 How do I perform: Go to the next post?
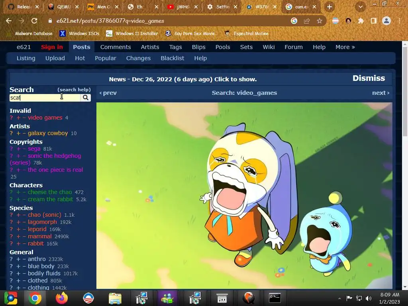(381, 93)
